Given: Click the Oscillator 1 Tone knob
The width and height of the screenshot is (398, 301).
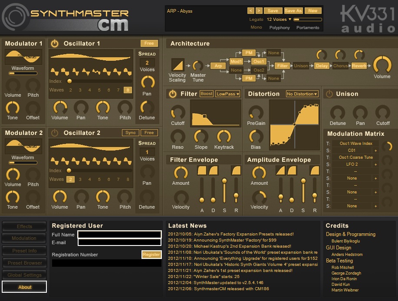Looking at the screenshot, I should (x=102, y=107).
